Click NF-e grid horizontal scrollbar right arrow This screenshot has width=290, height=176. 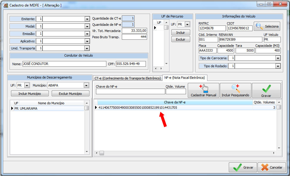(274, 153)
